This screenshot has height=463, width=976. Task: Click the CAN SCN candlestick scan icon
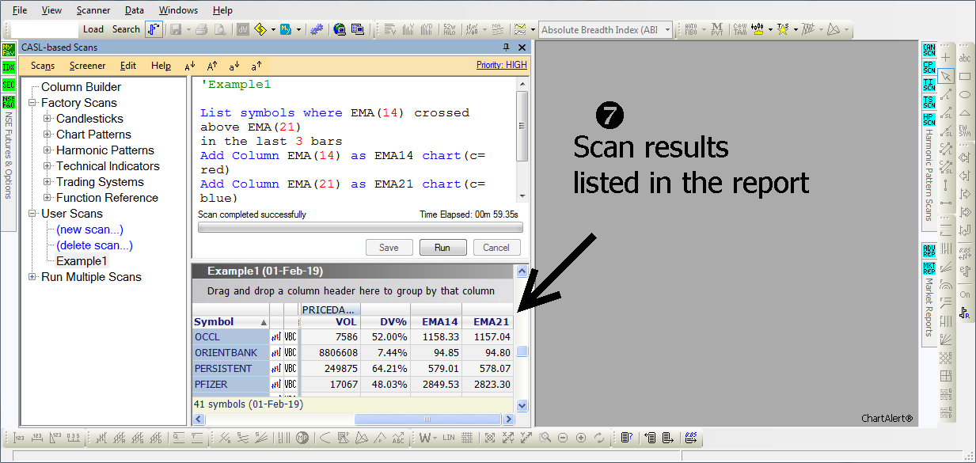pos(929,50)
